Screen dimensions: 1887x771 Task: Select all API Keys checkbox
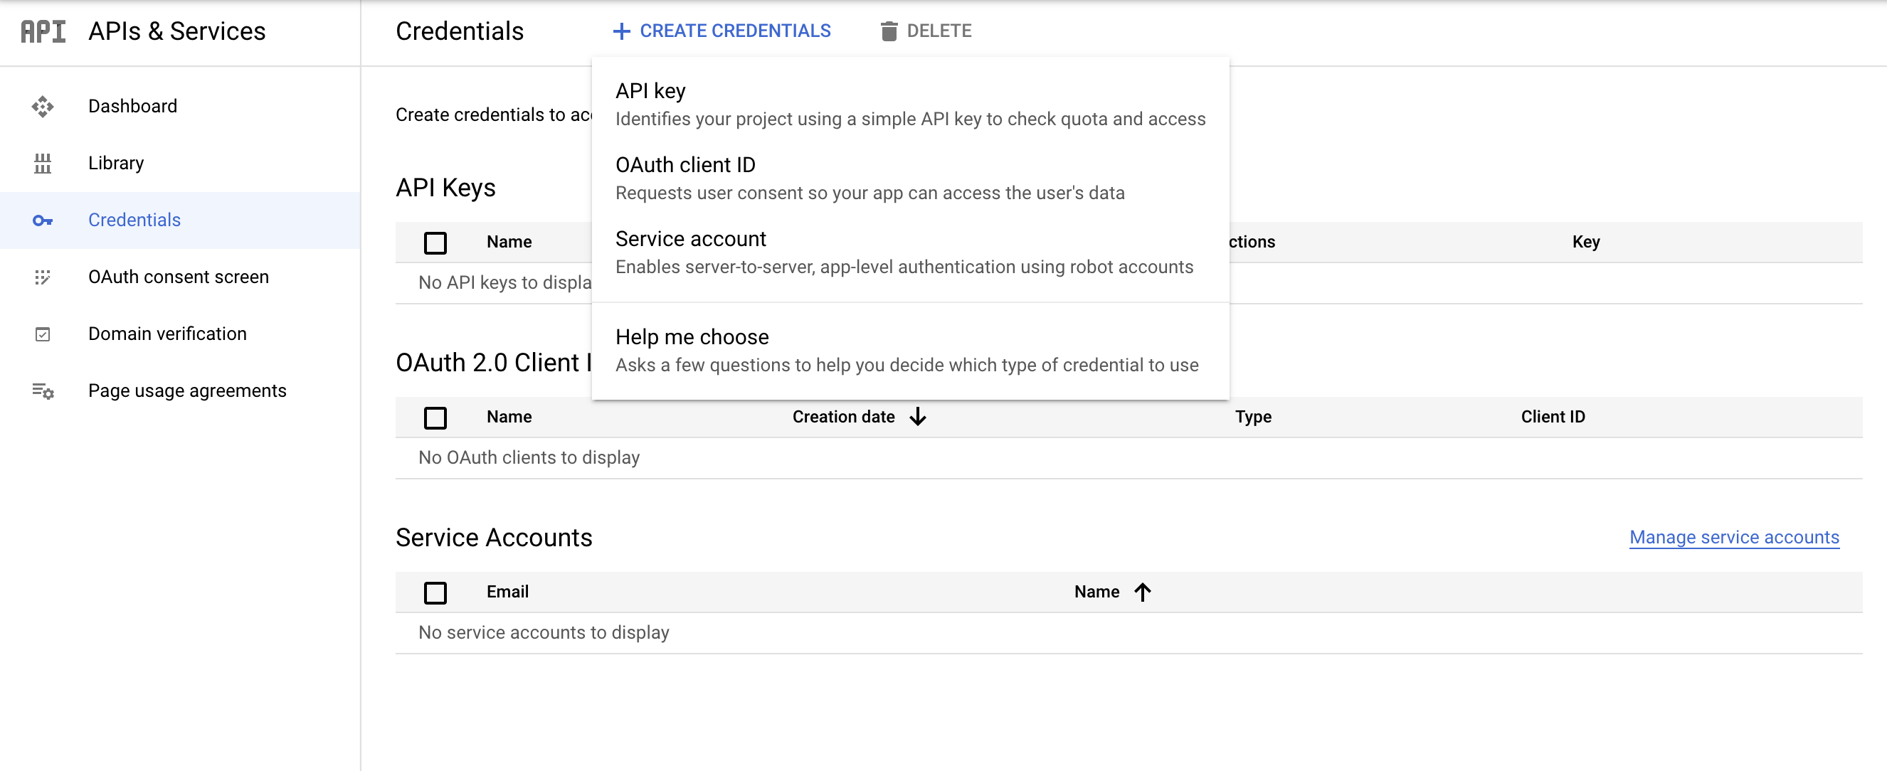435,243
